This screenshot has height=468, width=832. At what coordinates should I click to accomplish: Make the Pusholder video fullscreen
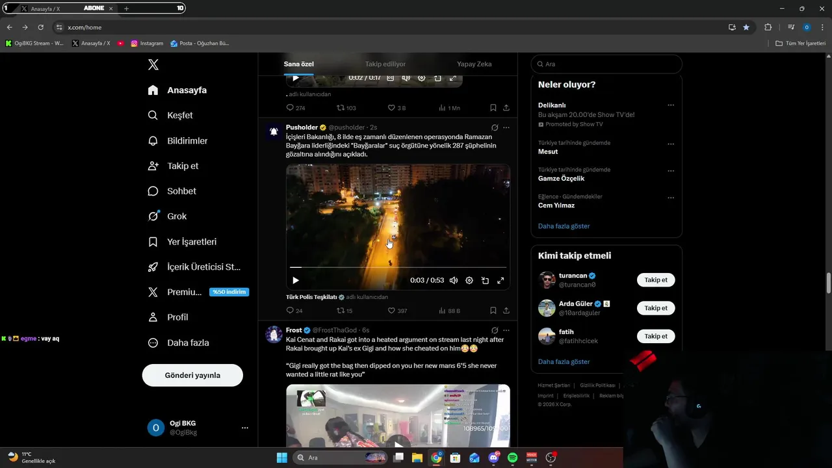click(x=500, y=280)
